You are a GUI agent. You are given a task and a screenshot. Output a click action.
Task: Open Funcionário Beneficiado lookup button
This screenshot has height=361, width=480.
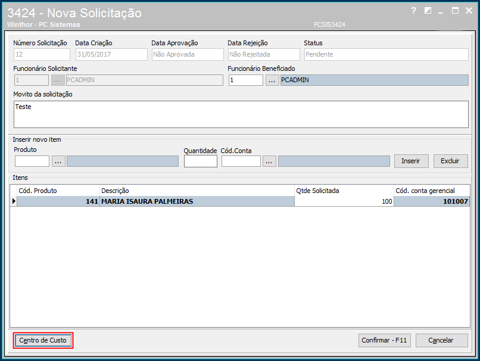272,80
